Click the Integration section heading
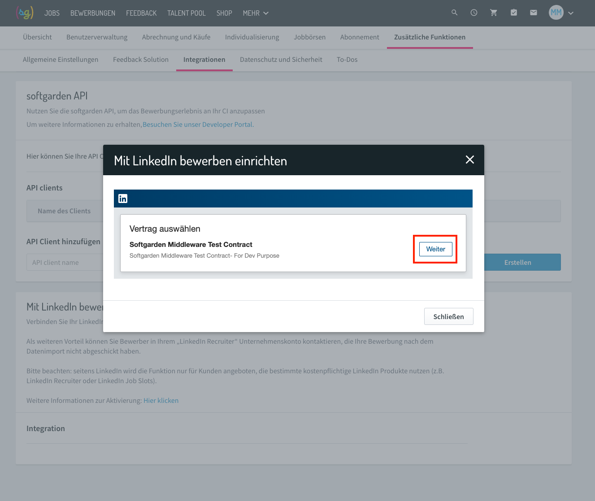595x501 pixels. click(46, 428)
